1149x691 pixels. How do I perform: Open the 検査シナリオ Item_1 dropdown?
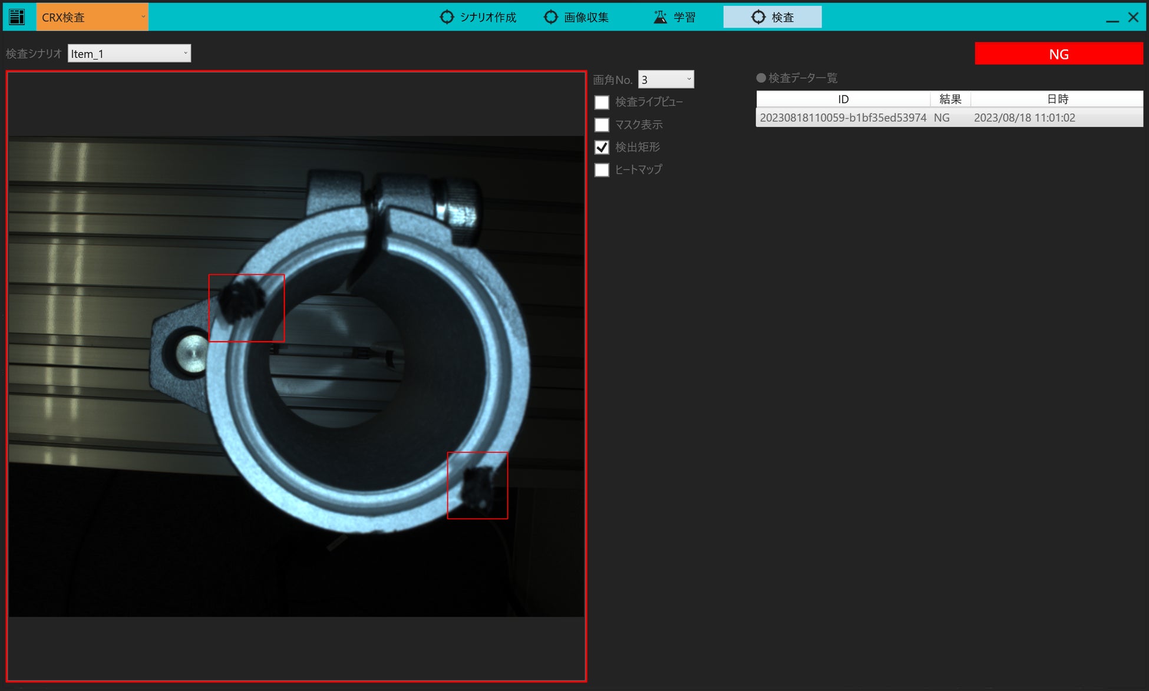pyautogui.click(x=129, y=54)
